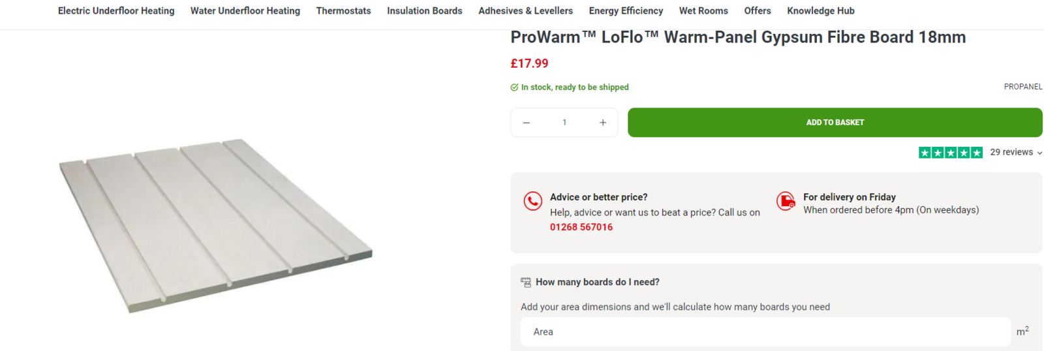This screenshot has width=1044, height=351.
Task: Open the Thermostats menu
Action: pyautogui.click(x=343, y=11)
